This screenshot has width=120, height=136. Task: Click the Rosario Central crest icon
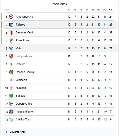tap(11, 72)
